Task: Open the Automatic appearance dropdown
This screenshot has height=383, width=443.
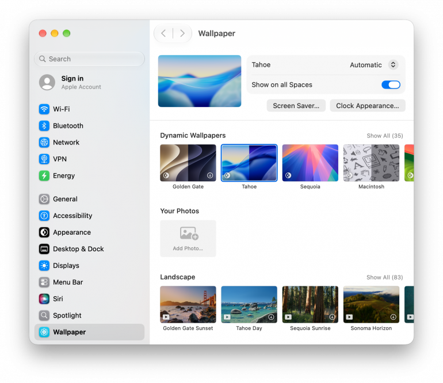Action: (393, 64)
